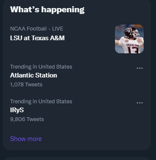The width and height of the screenshot is (156, 160).
Task: Expand trends with Show more
Action: click(26, 139)
